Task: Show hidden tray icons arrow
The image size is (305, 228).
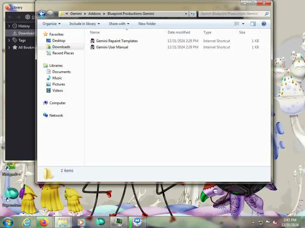Action: 253,222
